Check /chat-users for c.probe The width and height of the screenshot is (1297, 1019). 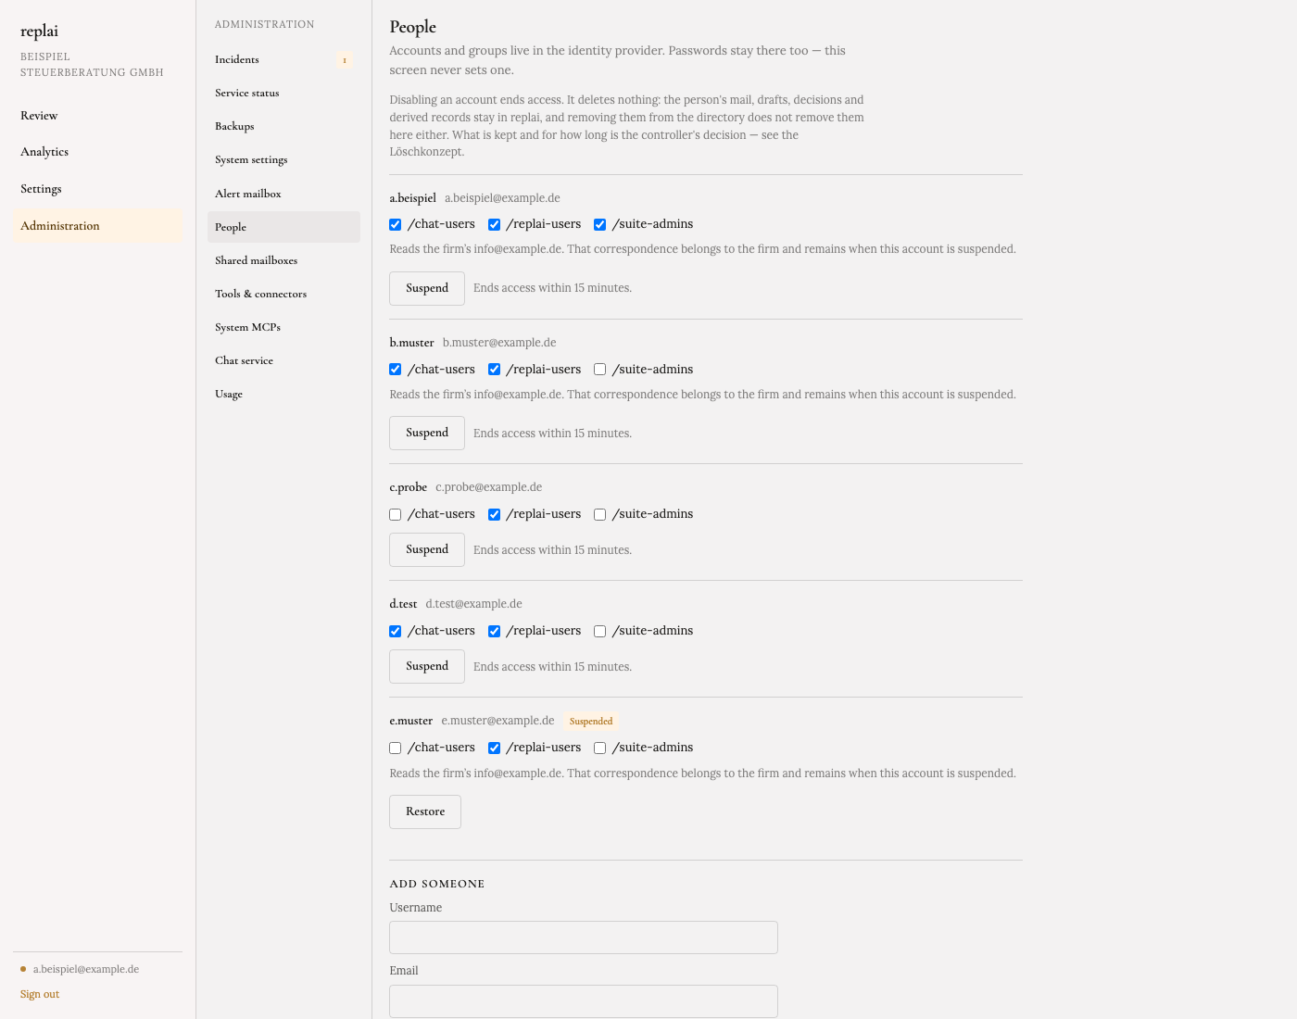pos(396,514)
